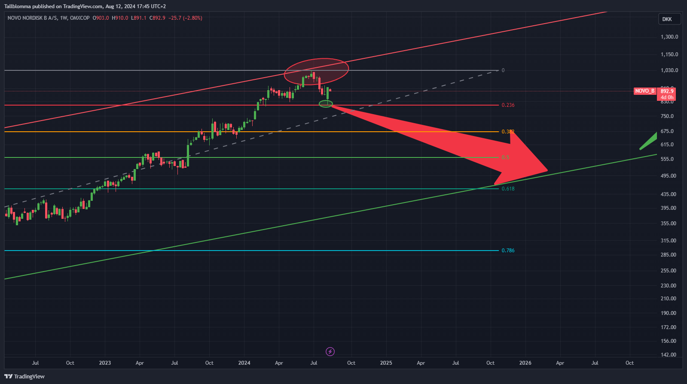The image size is (687, 384).
Task: Click the NOVO NORDISK B A/S symbol title
Action: coord(32,18)
